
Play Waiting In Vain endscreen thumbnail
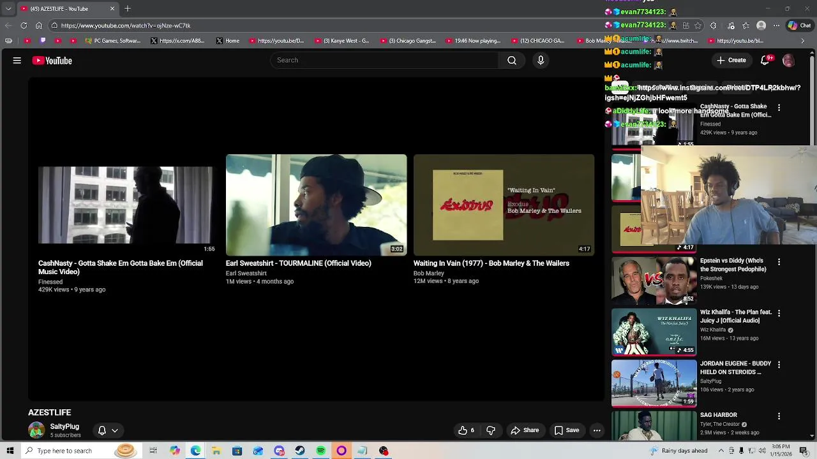point(504,205)
